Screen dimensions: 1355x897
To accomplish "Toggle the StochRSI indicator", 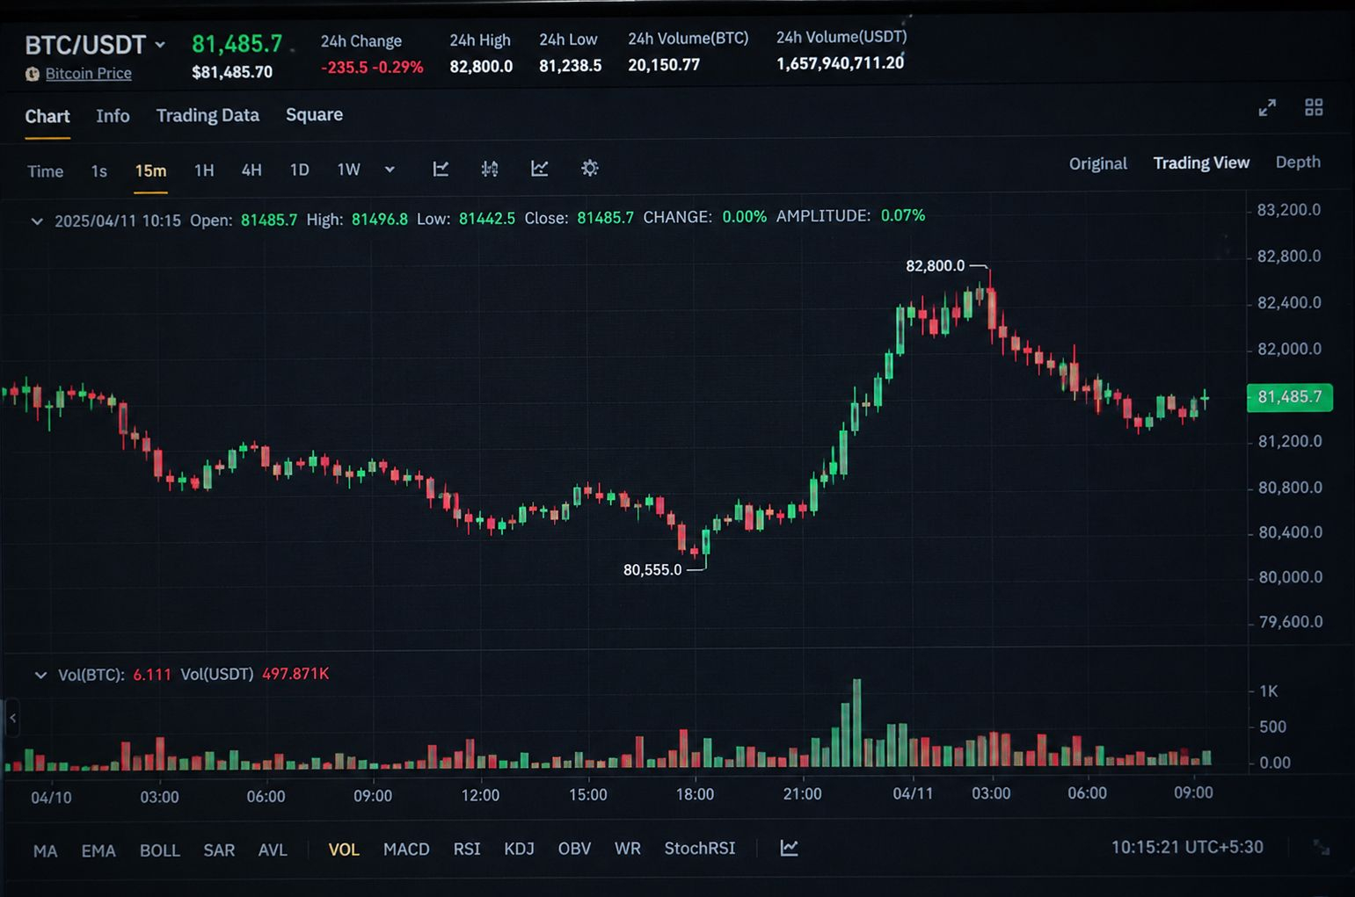I will pos(700,848).
